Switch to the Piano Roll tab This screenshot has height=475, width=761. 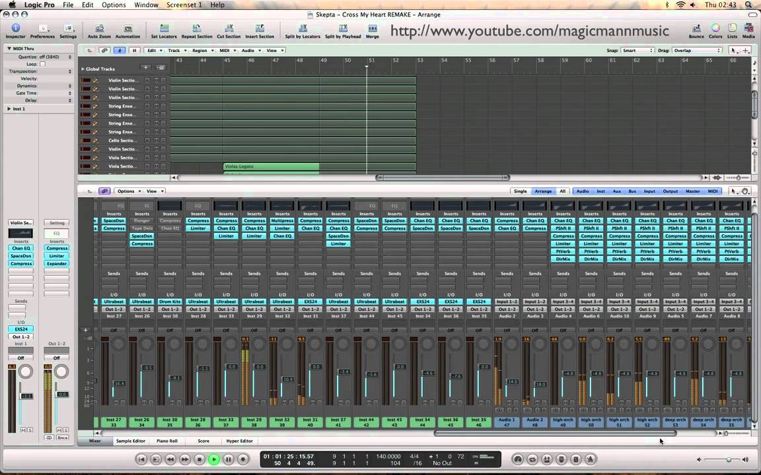click(x=167, y=441)
